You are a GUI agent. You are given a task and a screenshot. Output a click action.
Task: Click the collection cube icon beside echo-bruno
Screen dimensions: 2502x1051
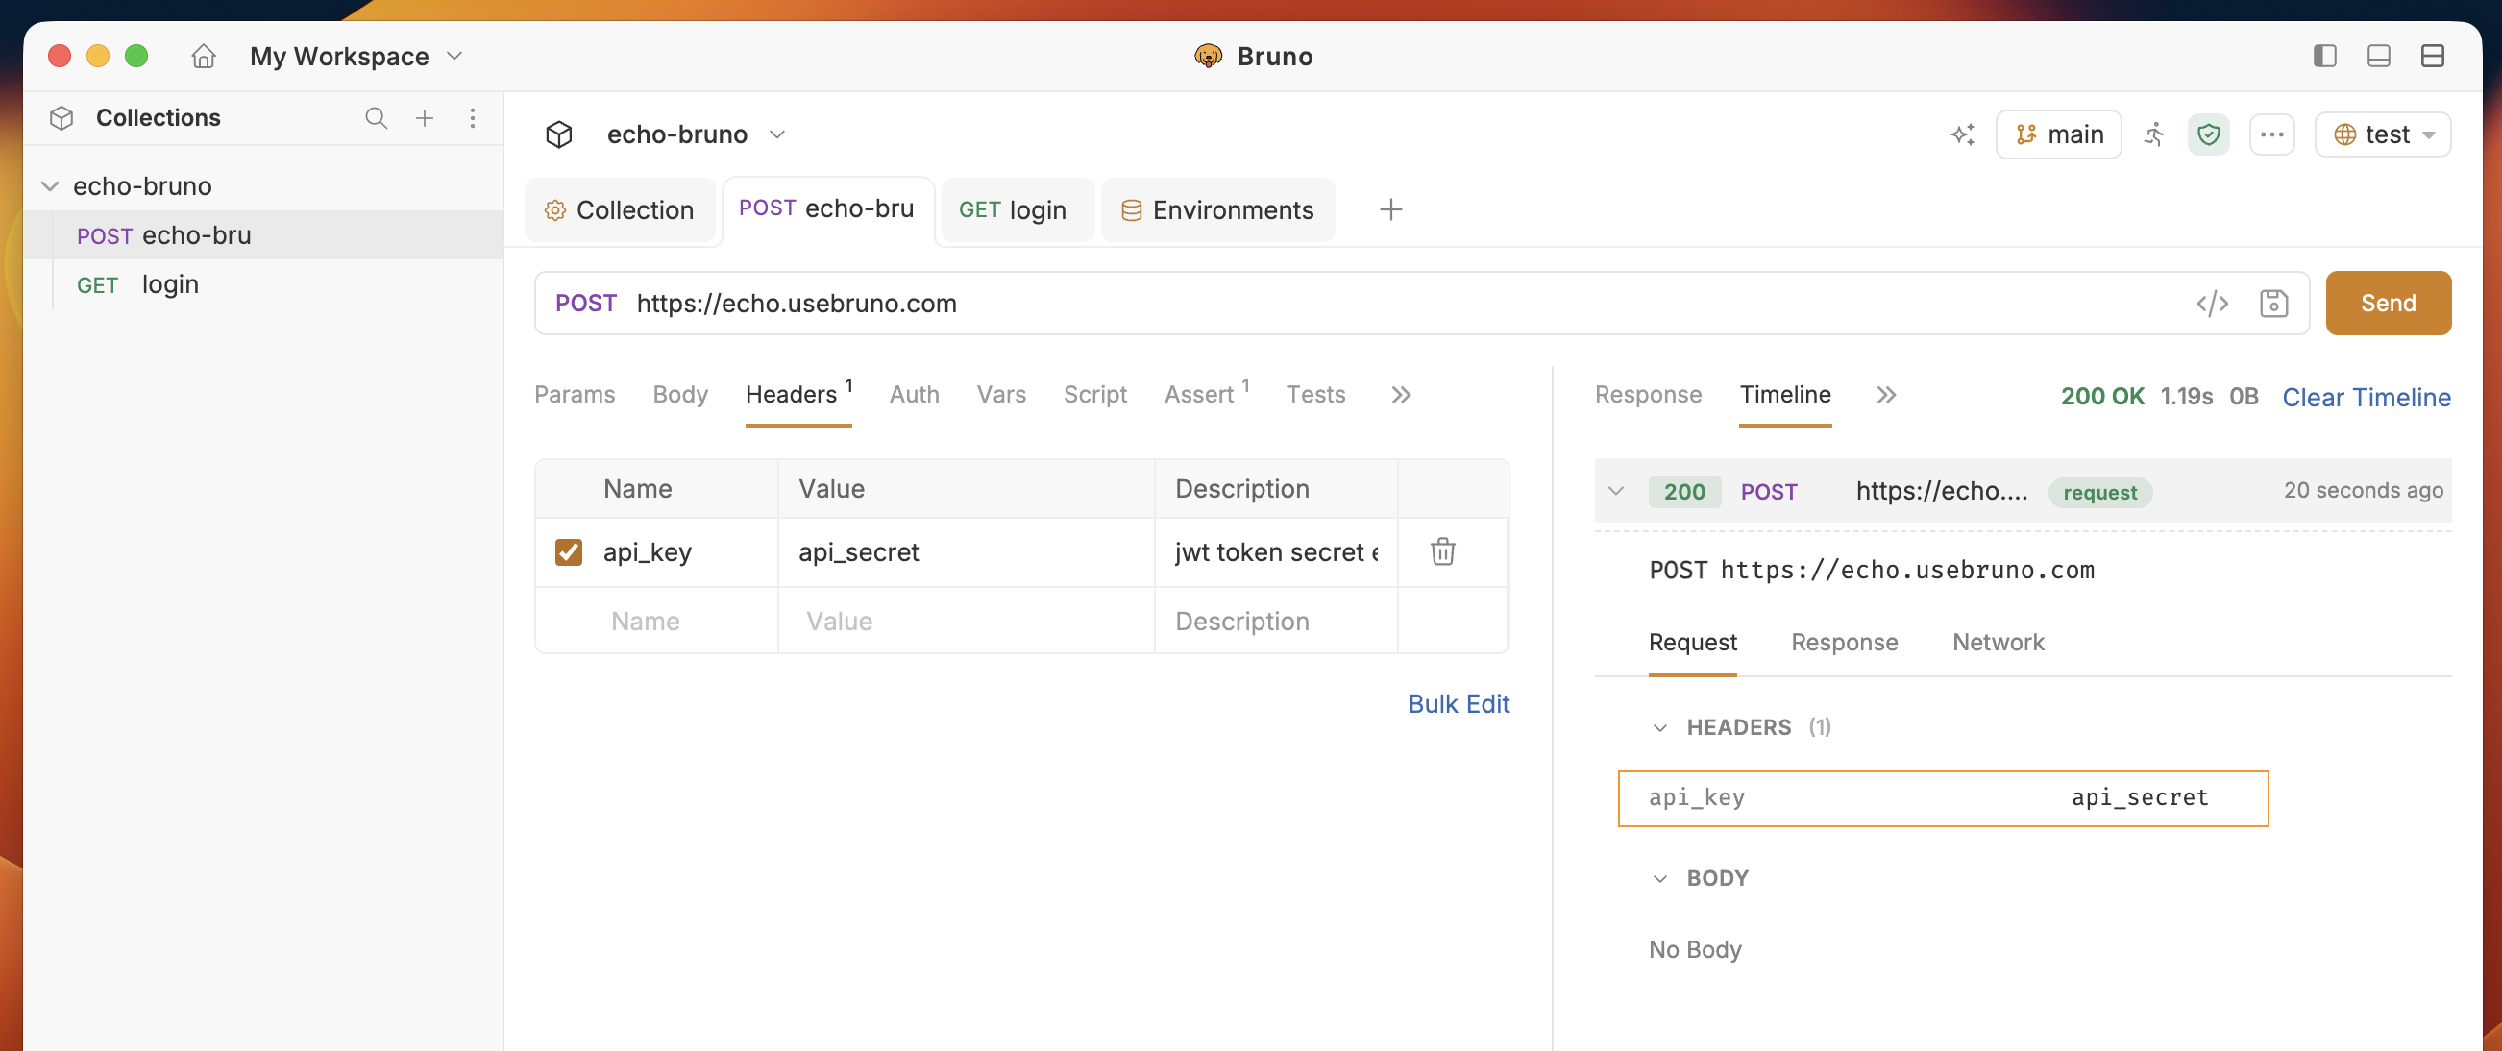tap(559, 134)
